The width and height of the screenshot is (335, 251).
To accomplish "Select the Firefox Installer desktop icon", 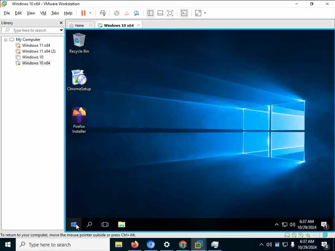I will tap(79, 120).
